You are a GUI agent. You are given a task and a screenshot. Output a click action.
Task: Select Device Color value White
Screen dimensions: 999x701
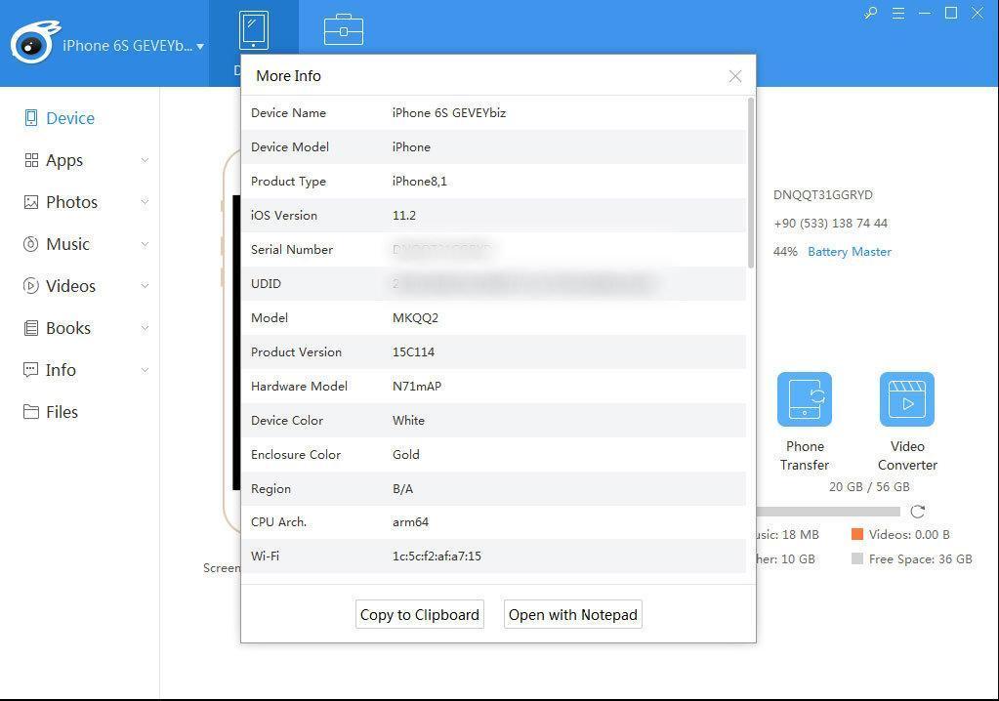pyautogui.click(x=408, y=420)
